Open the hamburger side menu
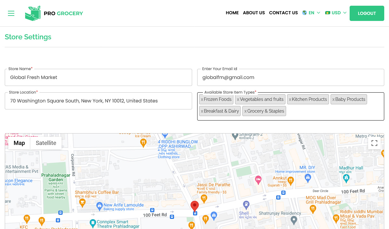This screenshot has height=229, width=389. tap(11, 13)
